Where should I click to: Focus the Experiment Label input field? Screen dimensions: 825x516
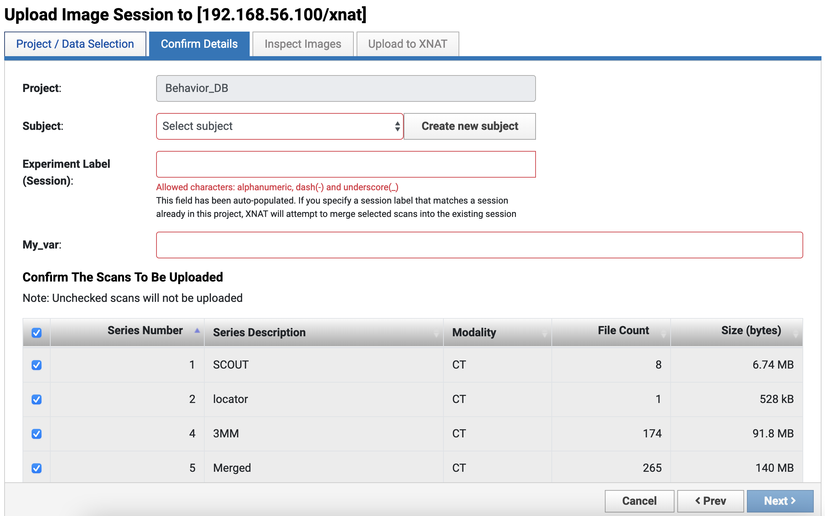346,164
